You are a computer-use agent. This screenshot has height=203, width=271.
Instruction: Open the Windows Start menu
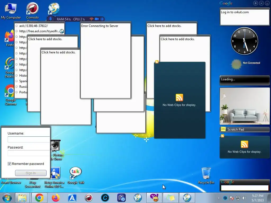coord(7,198)
